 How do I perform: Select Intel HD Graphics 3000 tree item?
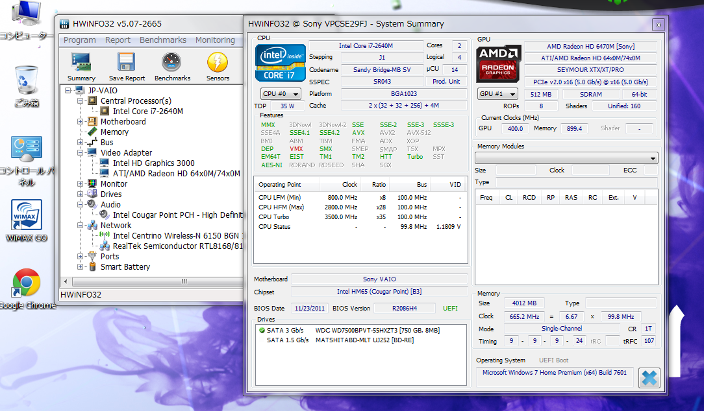click(x=153, y=163)
